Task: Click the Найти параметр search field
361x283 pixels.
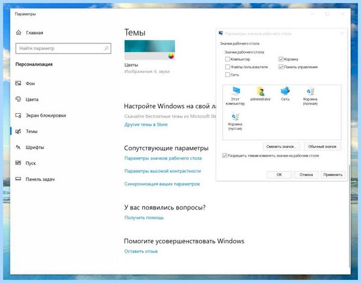Action: pos(63,48)
